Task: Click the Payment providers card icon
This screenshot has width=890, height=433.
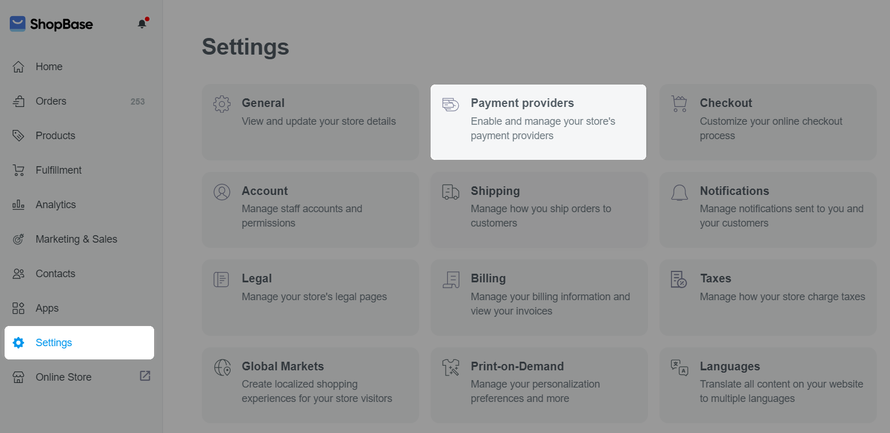Action: point(450,104)
